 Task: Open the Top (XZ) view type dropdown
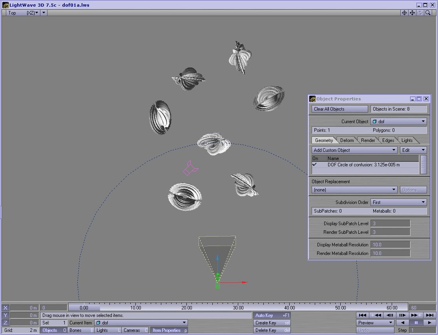(x=22, y=13)
